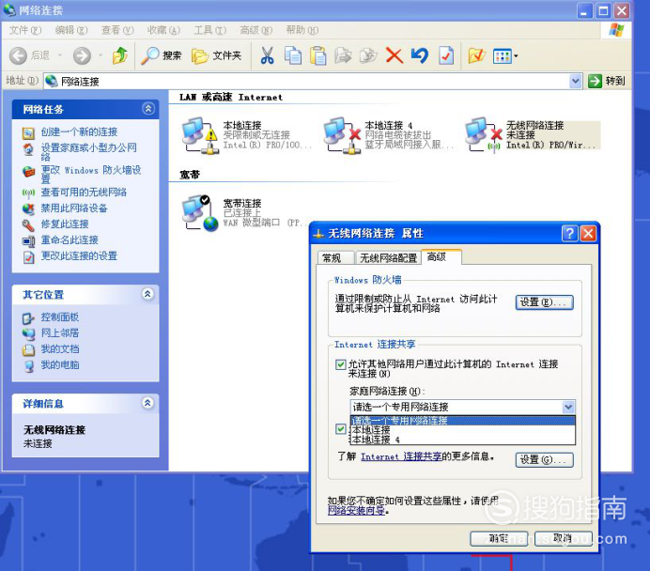Close the 无线网络连接 属性 dialog
The height and width of the screenshot is (571, 650).
588,233
